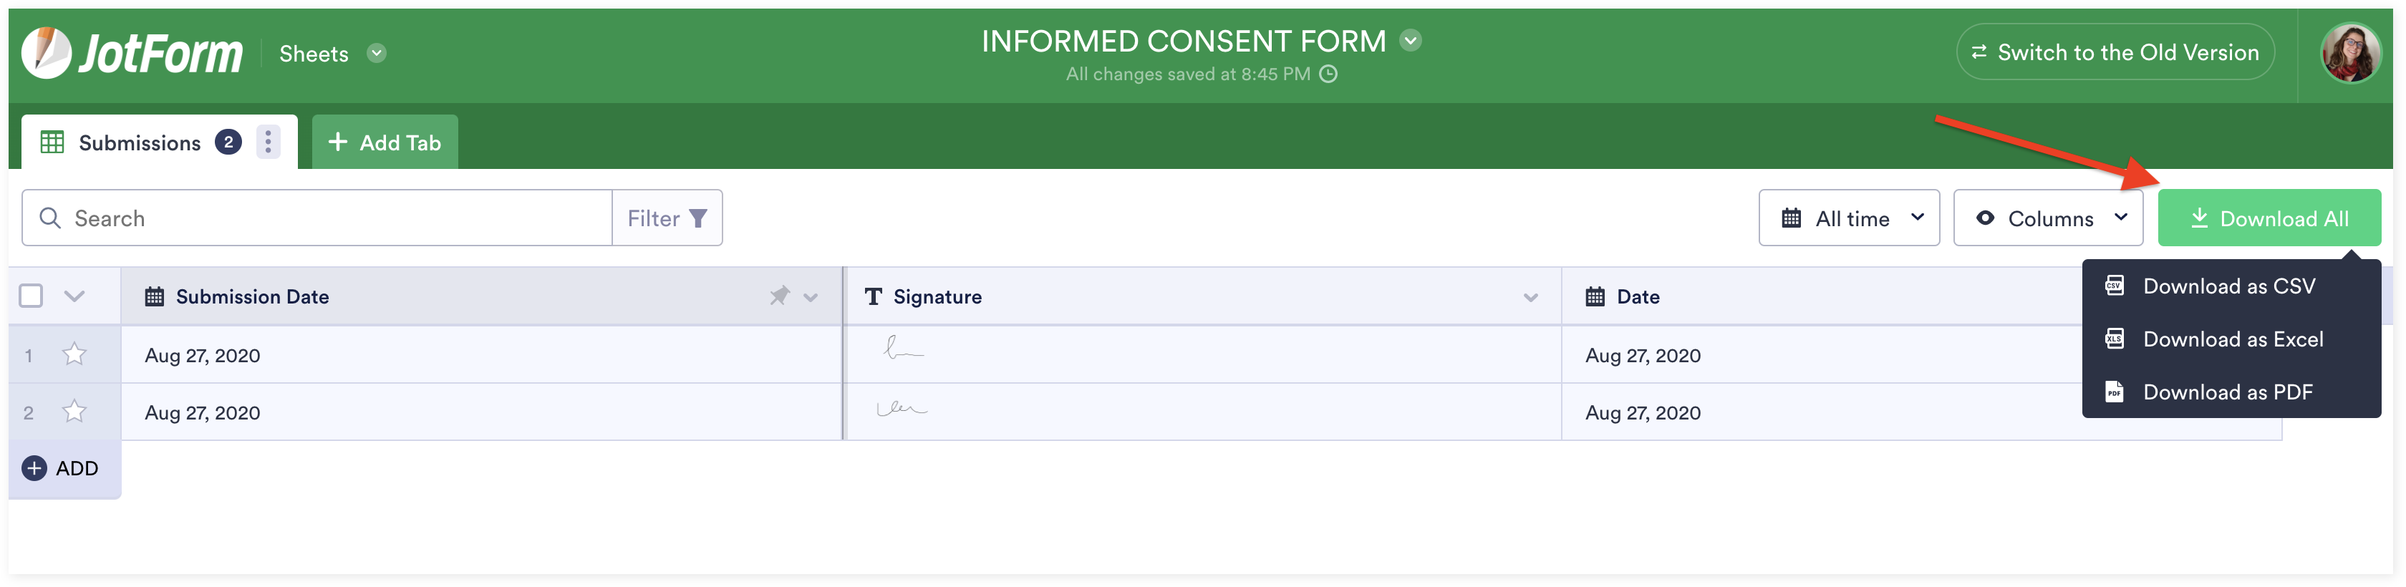The image size is (2406, 587).
Task: Open the Columns visibility dropdown
Action: pos(2047,218)
